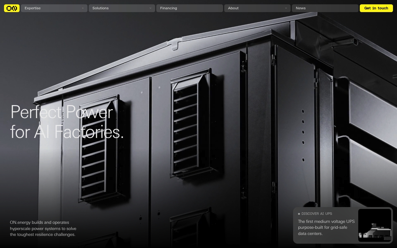397x248 pixels.
Task: Click the 'Perfect Power' headline line
Action: (x=62, y=112)
